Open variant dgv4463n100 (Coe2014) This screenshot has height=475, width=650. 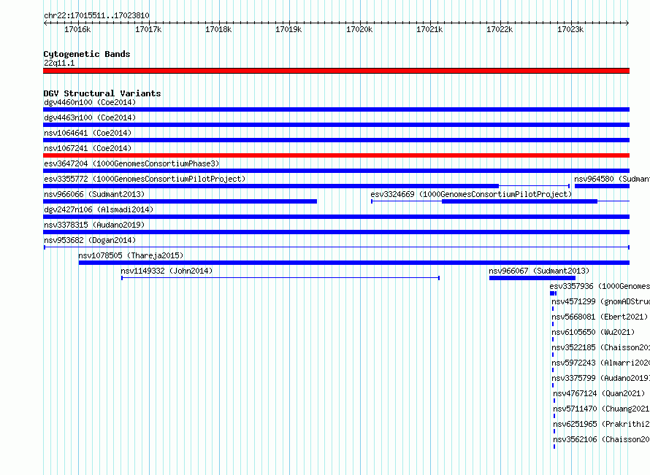(90, 117)
